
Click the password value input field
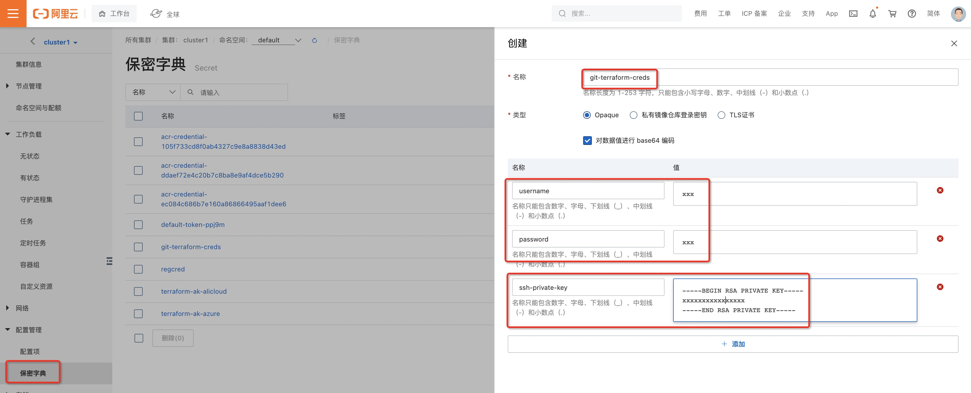795,242
